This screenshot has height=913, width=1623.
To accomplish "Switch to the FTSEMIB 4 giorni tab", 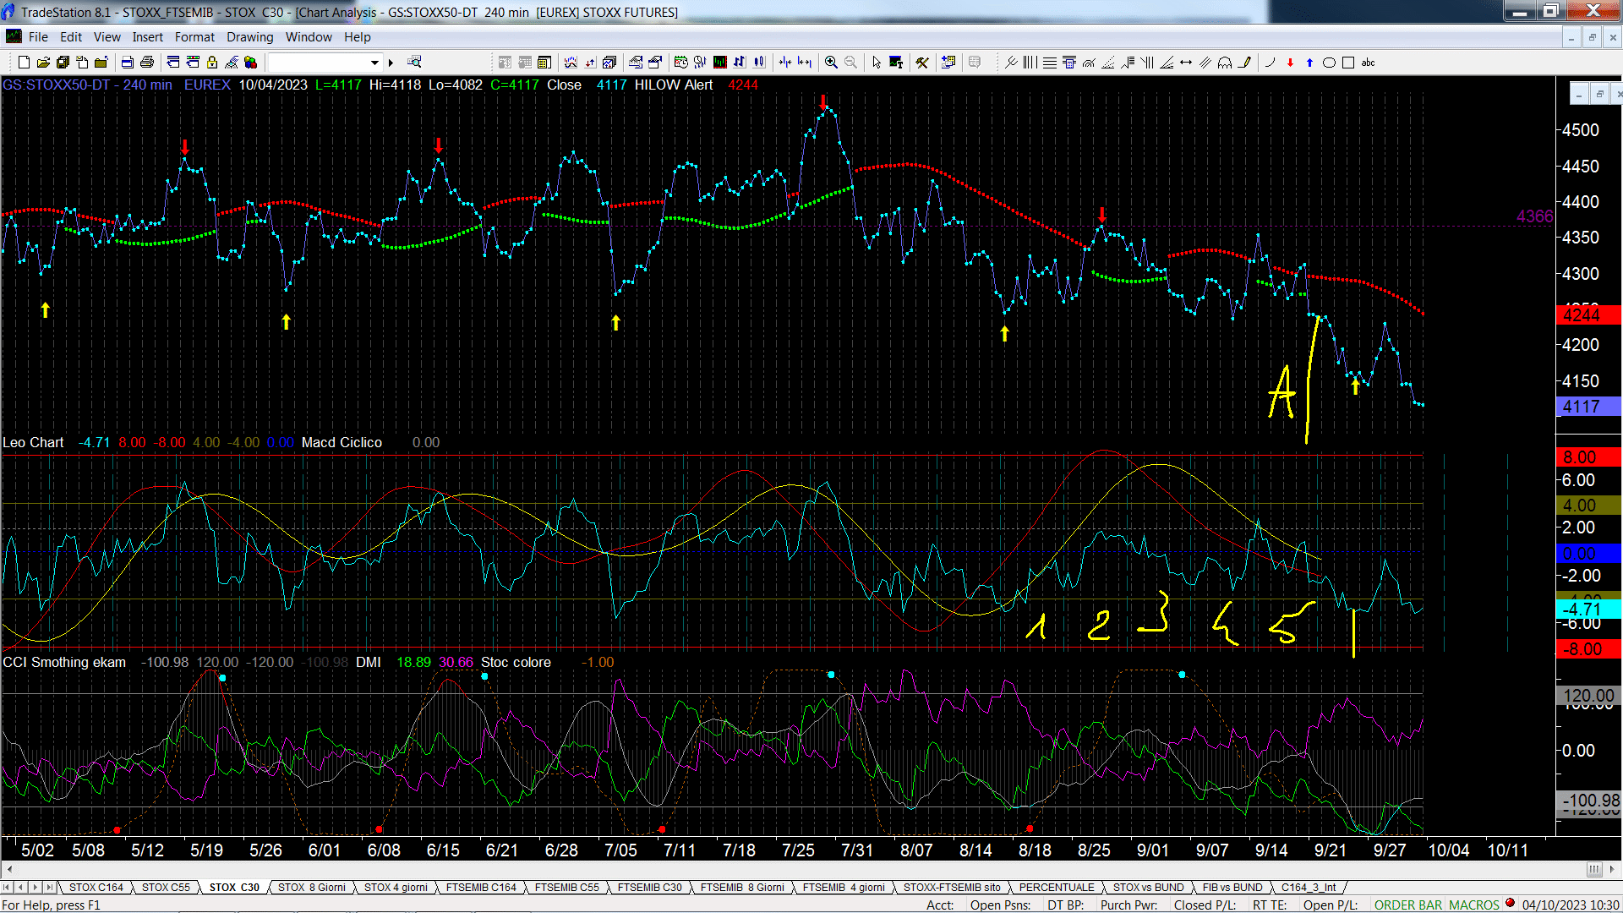I will (844, 888).
